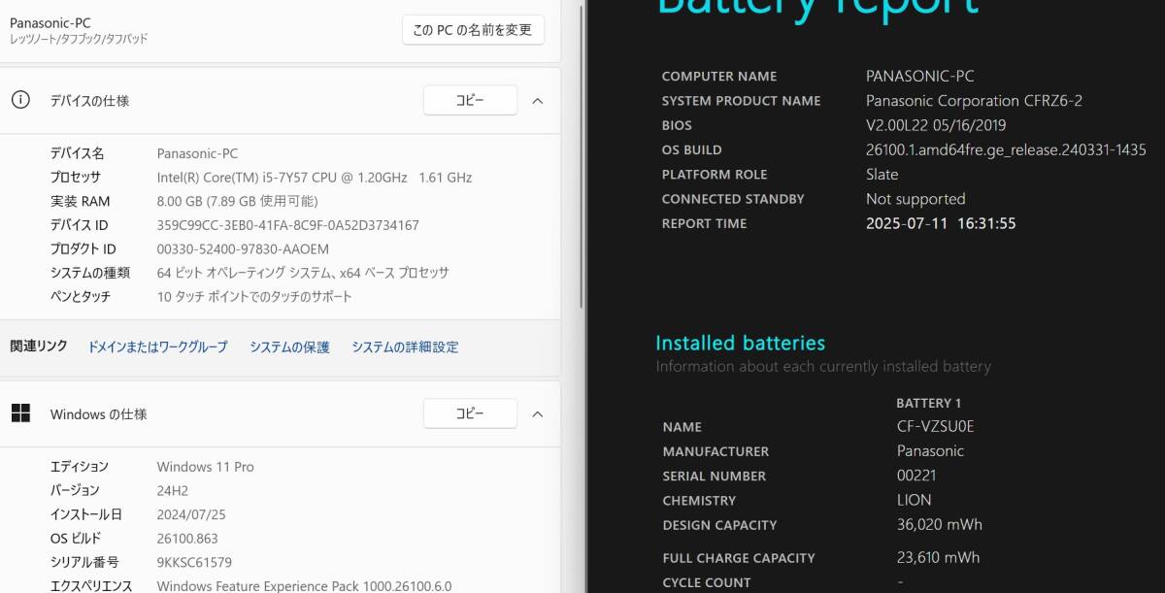
Task: Select the BIOS value V2.00L22 05/16/2019
Action: point(936,125)
